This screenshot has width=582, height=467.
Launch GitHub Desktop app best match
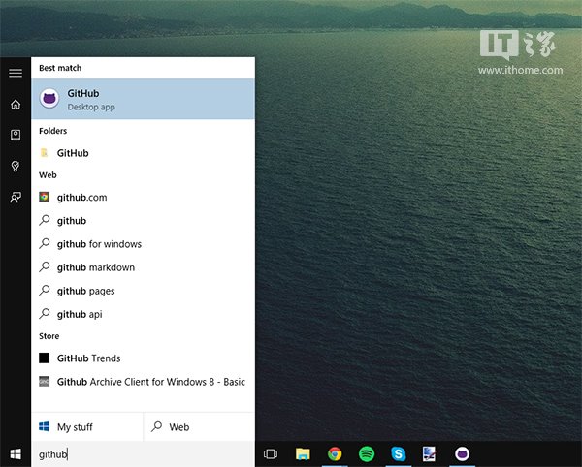coord(143,99)
